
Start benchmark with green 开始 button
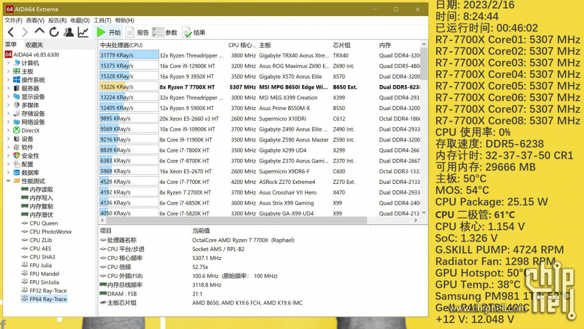[x=108, y=32]
